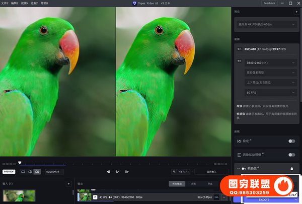Open the preset dropdown for 4K 60fps
Screen dimensions: 302x204
[267, 24]
